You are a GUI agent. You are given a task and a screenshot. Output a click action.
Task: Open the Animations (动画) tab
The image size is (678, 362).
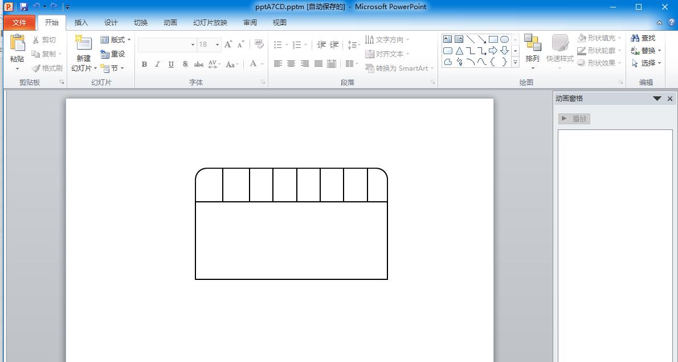pyautogui.click(x=170, y=23)
